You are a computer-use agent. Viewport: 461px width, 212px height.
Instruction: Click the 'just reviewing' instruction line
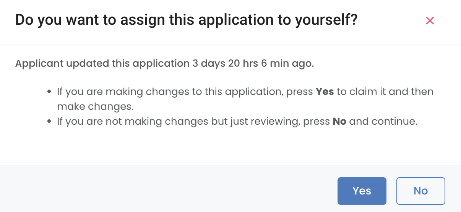(237, 122)
